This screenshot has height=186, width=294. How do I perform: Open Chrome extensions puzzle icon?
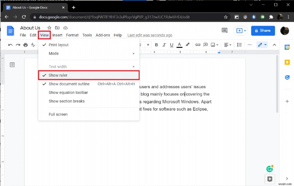(x=271, y=17)
